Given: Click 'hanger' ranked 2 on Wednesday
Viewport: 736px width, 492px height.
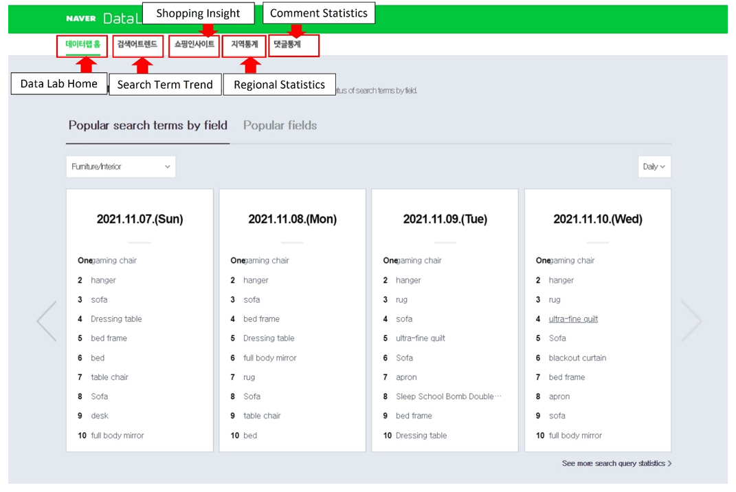Looking at the screenshot, I should (561, 280).
